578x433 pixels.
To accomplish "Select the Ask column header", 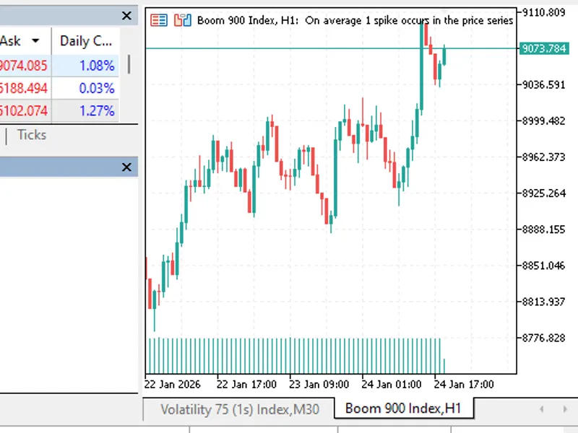I will pos(10,41).
